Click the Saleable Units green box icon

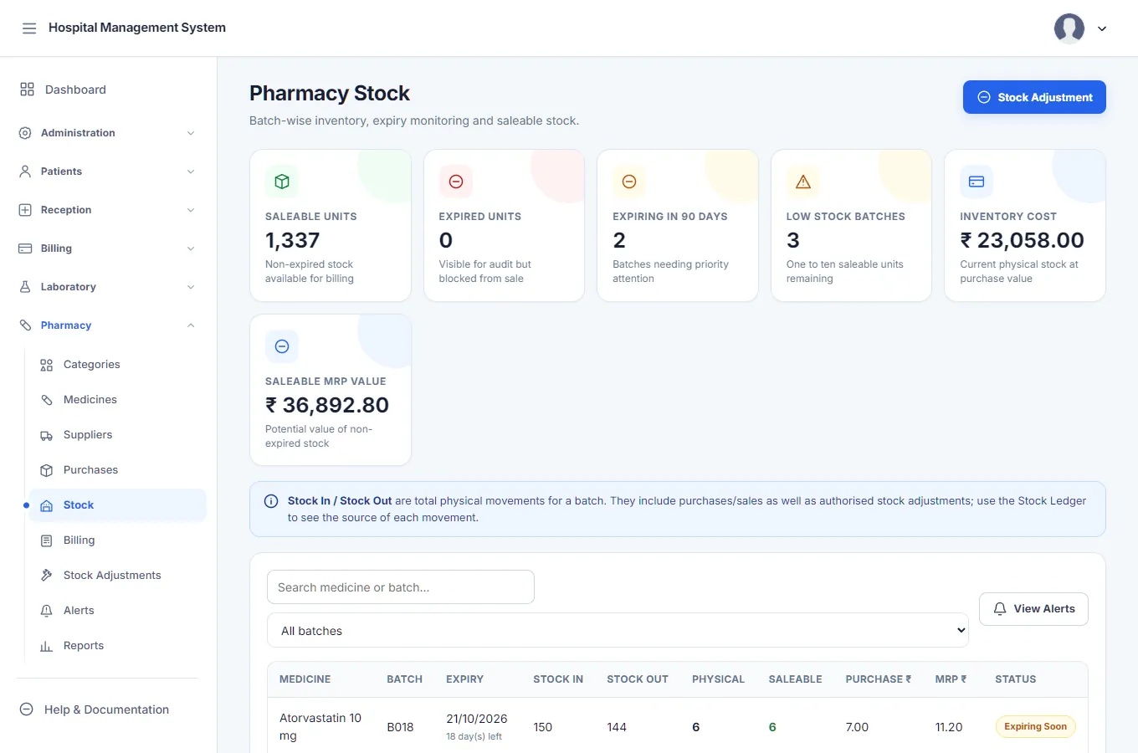(282, 182)
